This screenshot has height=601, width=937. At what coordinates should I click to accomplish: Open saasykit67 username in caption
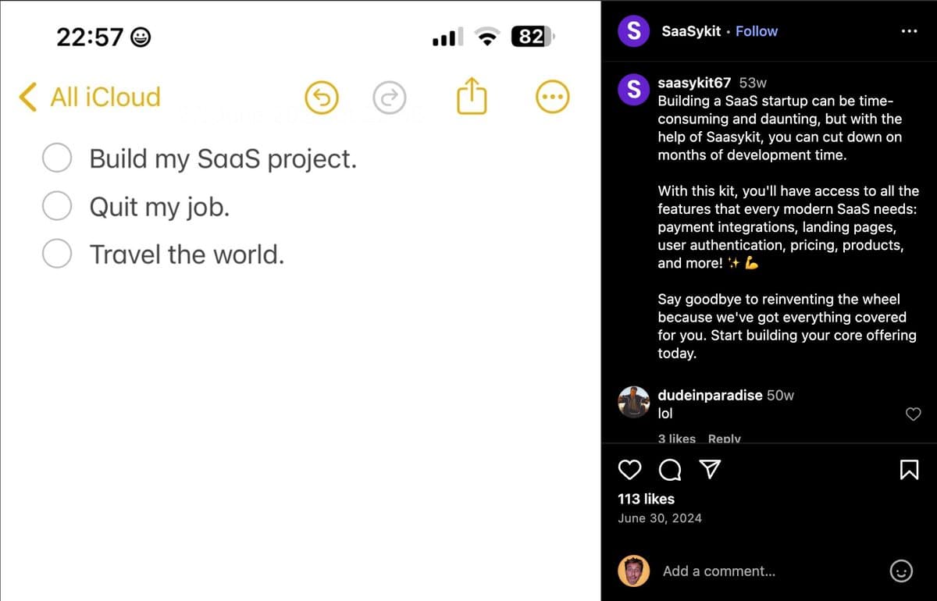(x=694, y=83)
